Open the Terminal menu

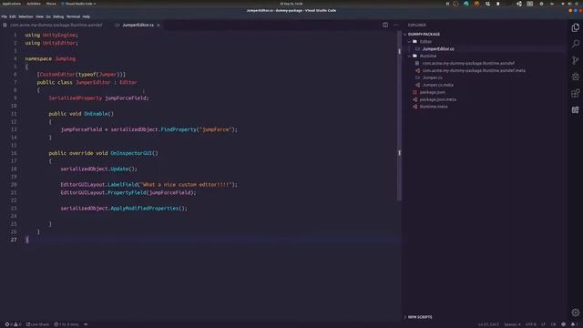pyautogui.click(x=73, y=16)
